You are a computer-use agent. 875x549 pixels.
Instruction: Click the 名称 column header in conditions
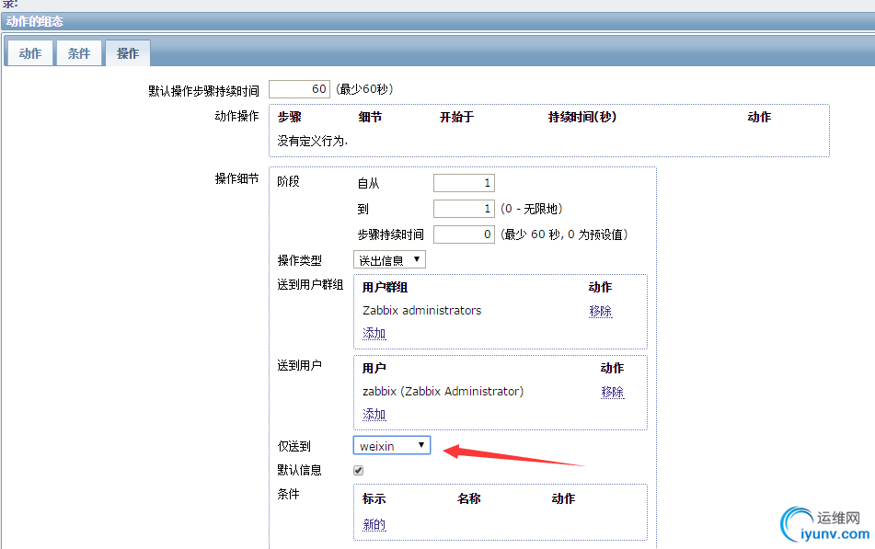pos(468,498)
